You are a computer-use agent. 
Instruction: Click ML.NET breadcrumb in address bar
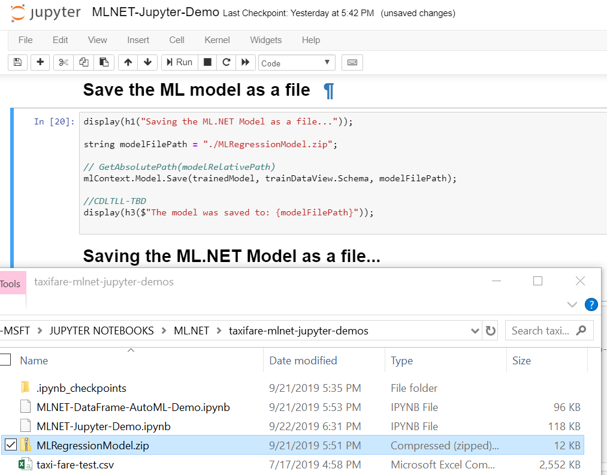click(x=191, y=331)
